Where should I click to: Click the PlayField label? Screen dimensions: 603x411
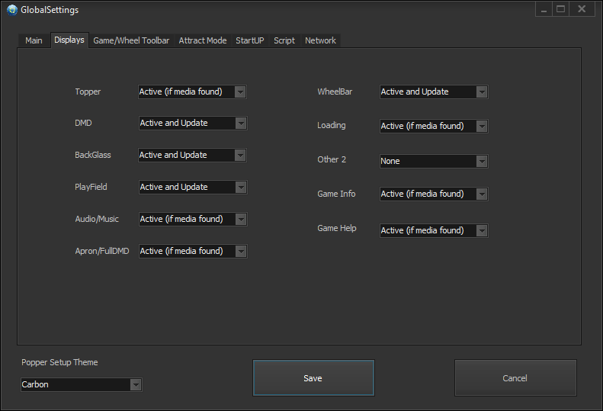point(91,187)
